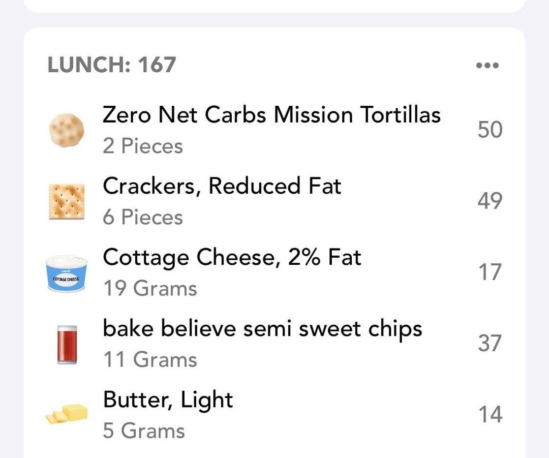Tap the tortilla food icon
Image resolution: width=549 pixels, height=458 pixels.
(x=67, y=130)
